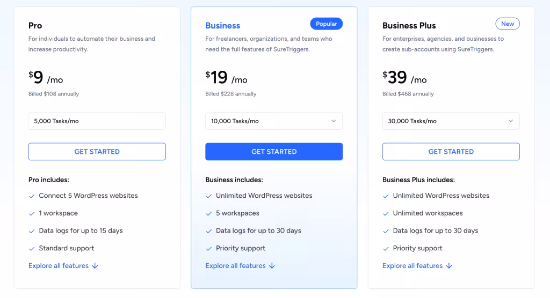The width and height of the screenshot is (550, 298).
Task: Open the 10,000 Tasks/mo dropdown
Action: tap(274, 121)
